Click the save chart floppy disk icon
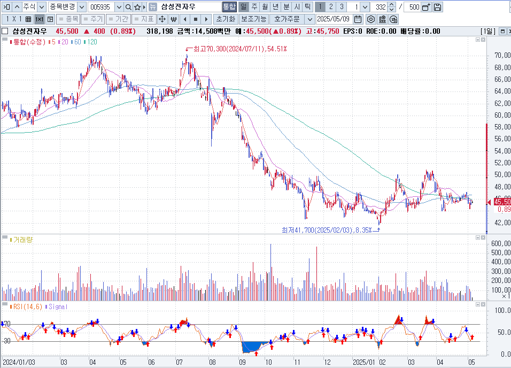 pyautogui.click(x=438, y=7)
